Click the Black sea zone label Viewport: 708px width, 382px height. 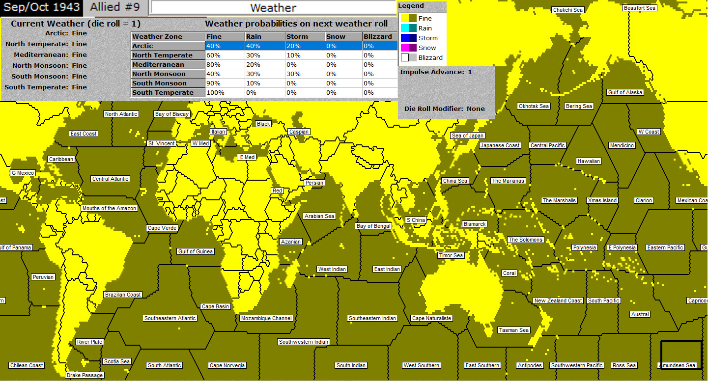pos(263,124)
